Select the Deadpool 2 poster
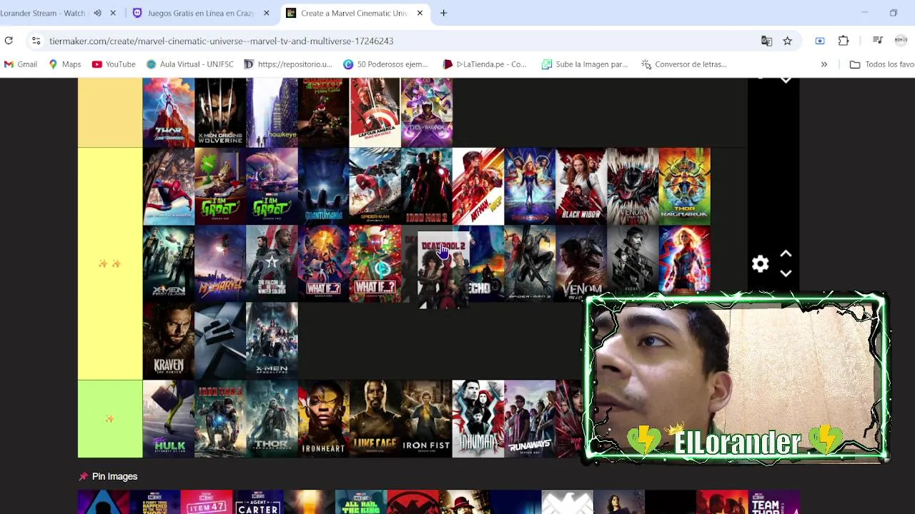 coord(443,270)
